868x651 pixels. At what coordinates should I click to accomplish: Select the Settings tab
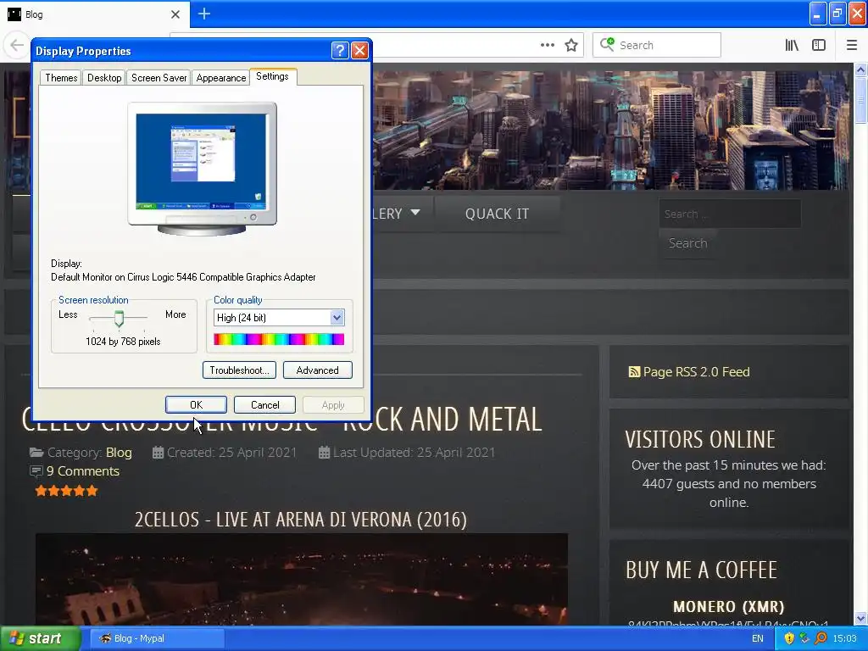pyautogui.click(x=272, y=76)
